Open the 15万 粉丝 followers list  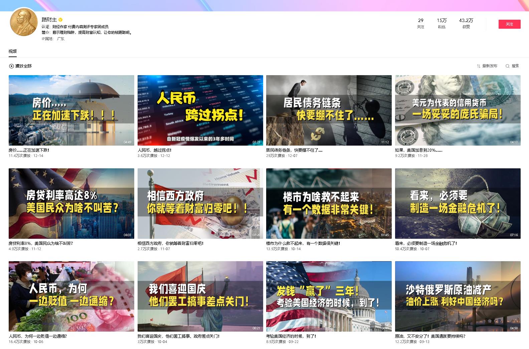442,23
